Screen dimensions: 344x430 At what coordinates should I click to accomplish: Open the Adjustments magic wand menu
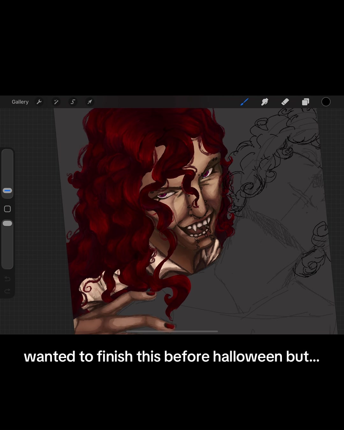(56, 102)
